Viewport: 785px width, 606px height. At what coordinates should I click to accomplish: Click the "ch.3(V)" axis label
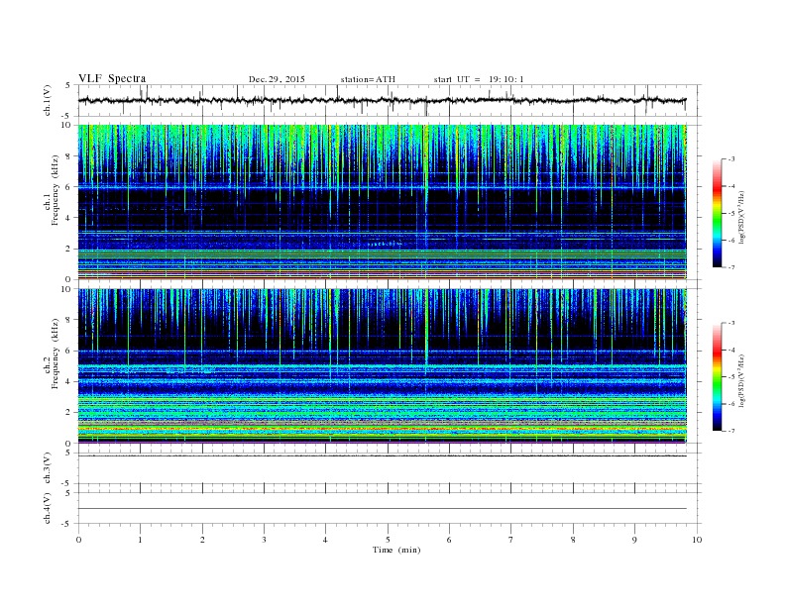48,468
